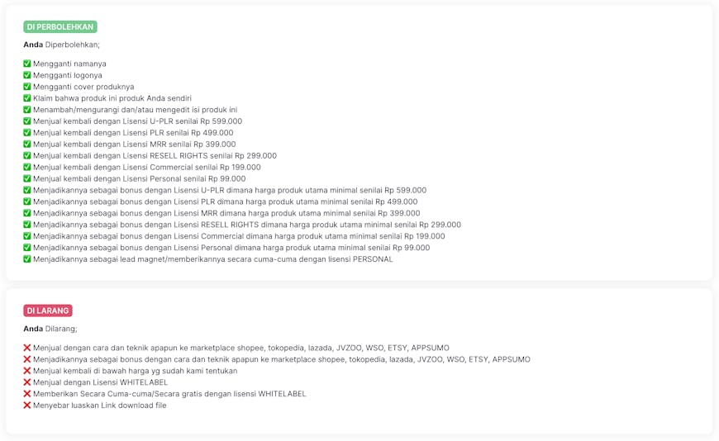The height and width of the screenshot is (441, 719).
Task: Click green checkmark beside Mengganti logonya
Action: pos(27,75)
